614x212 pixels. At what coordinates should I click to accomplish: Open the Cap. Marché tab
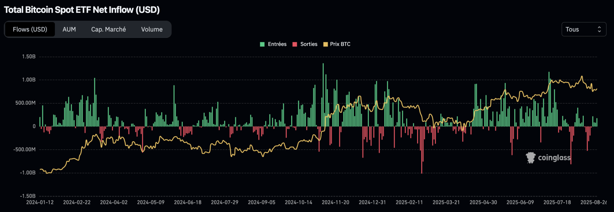click(108, 29)
